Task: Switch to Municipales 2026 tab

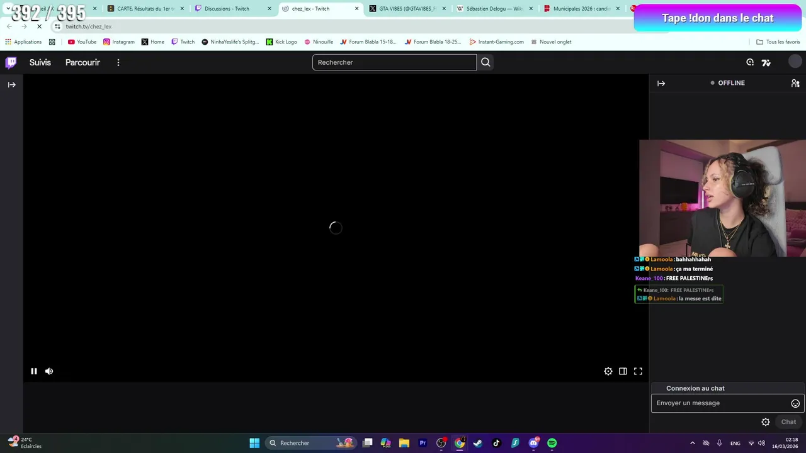Action: 581,9
